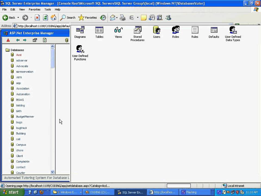Image resolution: width=261 pixels, height=196 pixels.
Task: Open the Users icon
Action: (157, 32)
